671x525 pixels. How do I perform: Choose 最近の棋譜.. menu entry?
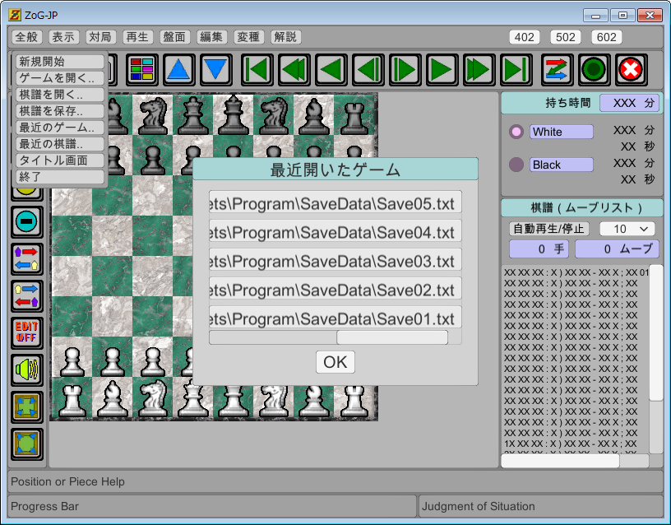60,144
